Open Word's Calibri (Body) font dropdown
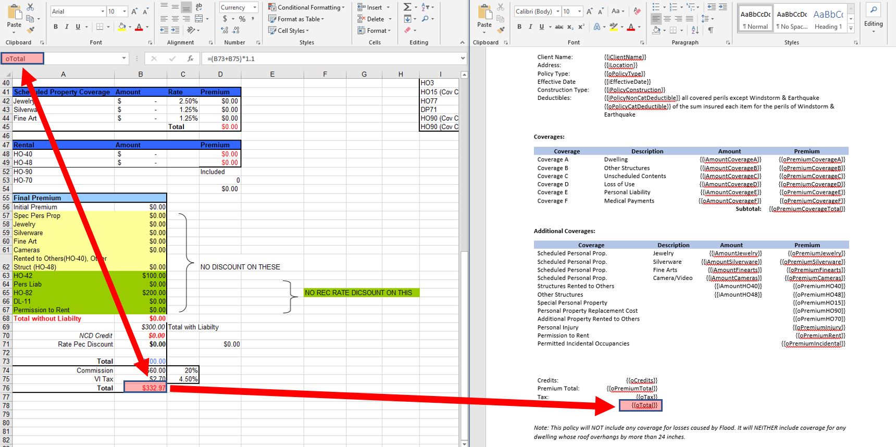The width and height of the screenshot is (896, 447). click(558, 11)
